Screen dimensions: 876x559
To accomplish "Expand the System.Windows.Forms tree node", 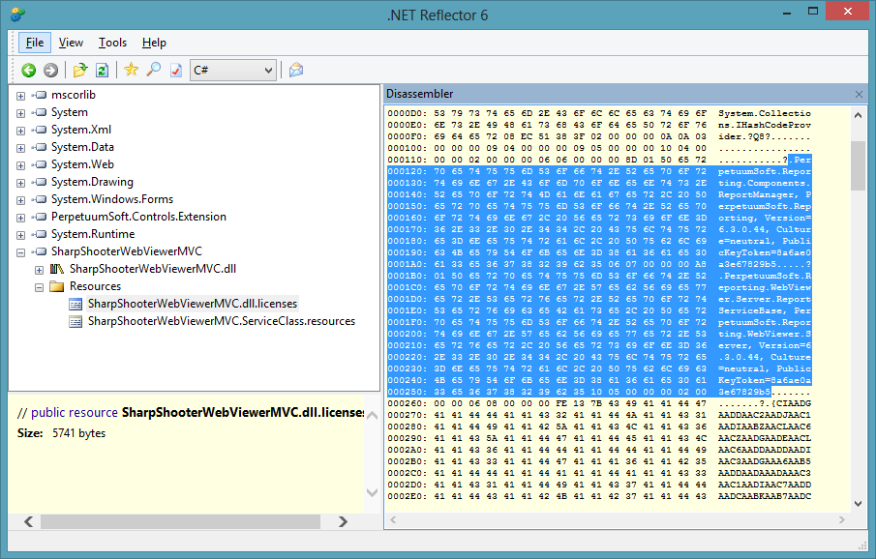I will (x=20, y=200).
